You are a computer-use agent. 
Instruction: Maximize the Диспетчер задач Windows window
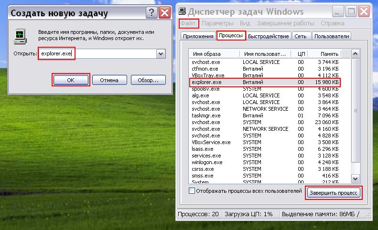(x=351, y=11)
